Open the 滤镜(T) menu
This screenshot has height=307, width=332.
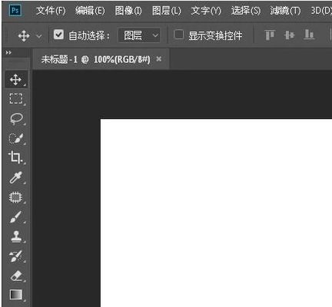click(285, 11)
